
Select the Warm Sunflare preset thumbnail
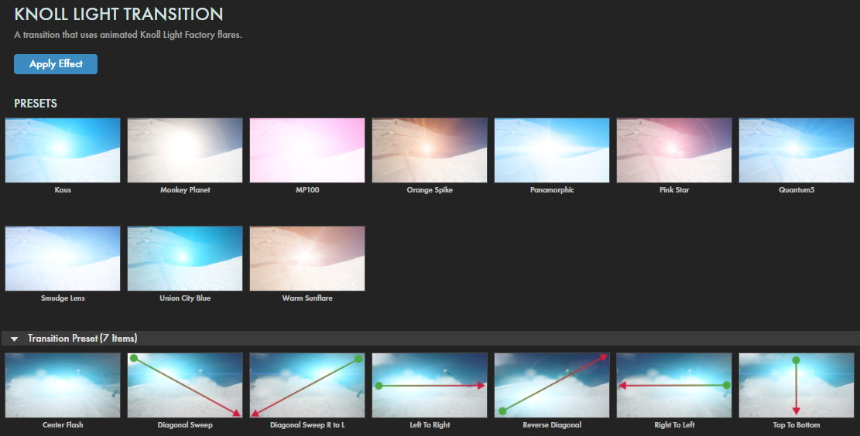[307, 258]
